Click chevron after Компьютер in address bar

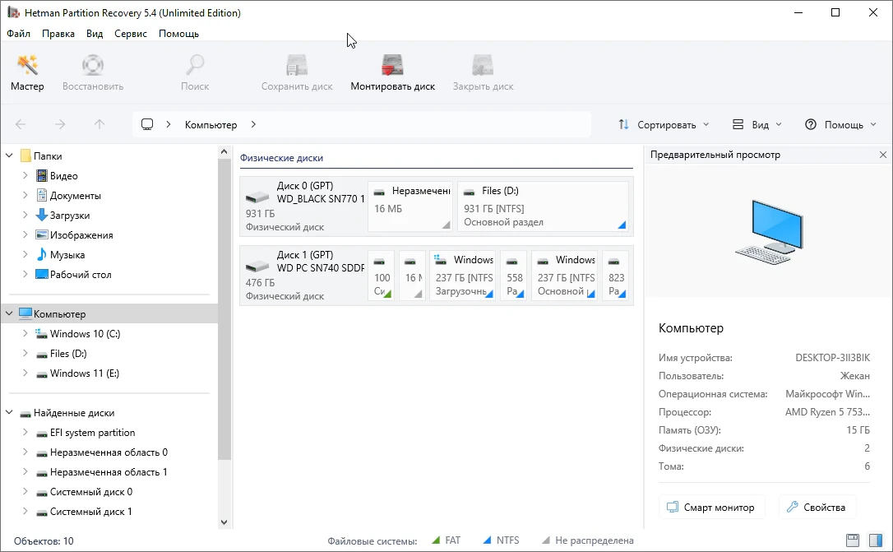coord(253,124)
